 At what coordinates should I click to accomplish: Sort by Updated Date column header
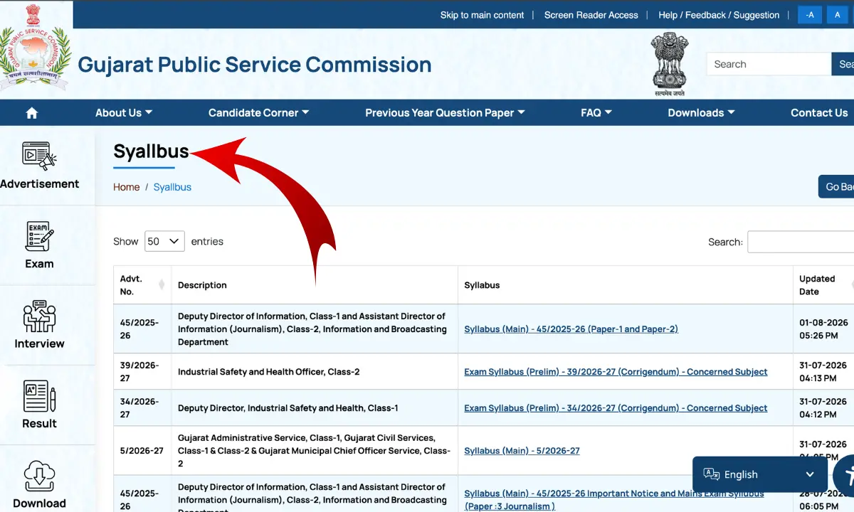pyautogui.click(x=824, y=285)
